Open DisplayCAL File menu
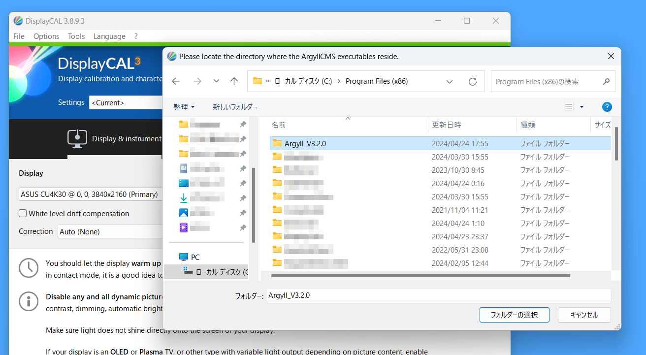The height and width of the screenshot is (355, 646). pyautogui.click(x=19, y=36)
